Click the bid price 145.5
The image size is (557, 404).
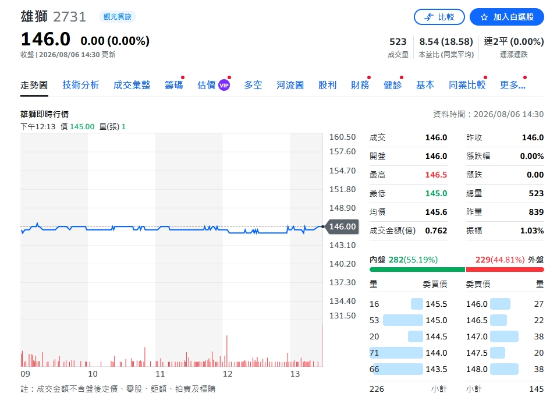click(x=436, y=304)
